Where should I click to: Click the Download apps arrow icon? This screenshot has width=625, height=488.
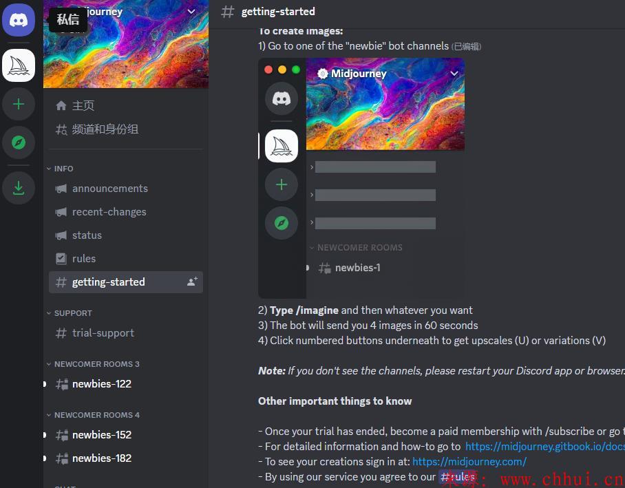[x=19, y=188]
